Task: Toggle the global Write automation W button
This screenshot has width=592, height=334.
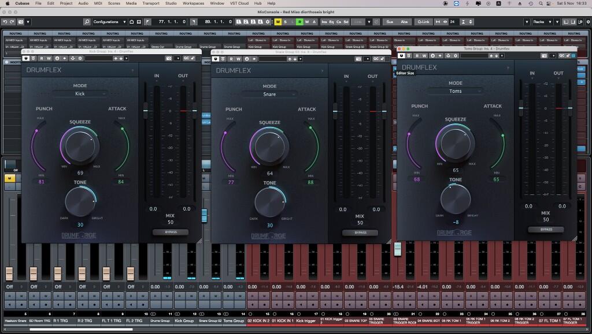Action: coord(306,22)
